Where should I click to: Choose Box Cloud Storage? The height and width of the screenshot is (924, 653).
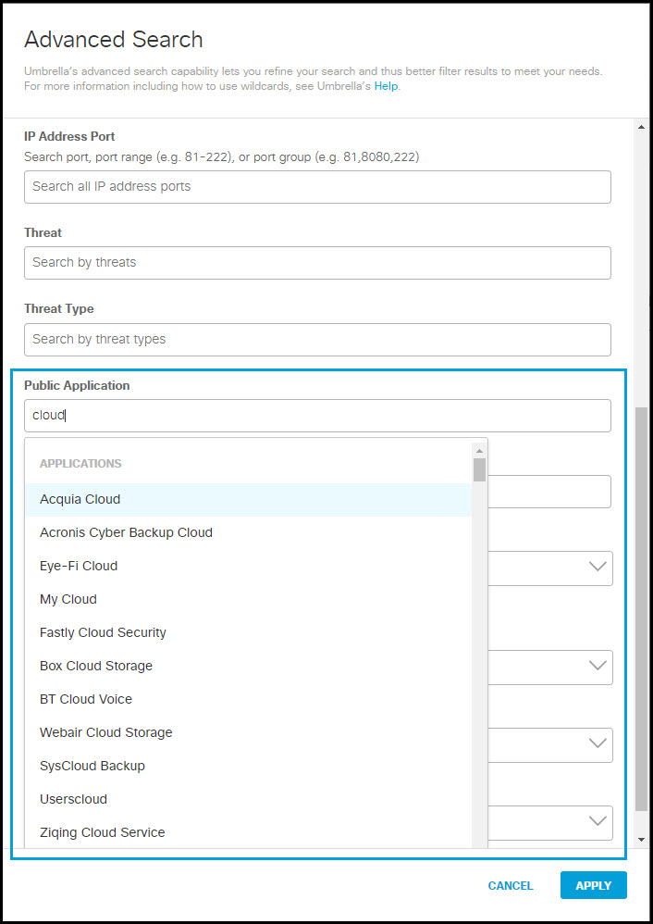[x=248, y=666]
